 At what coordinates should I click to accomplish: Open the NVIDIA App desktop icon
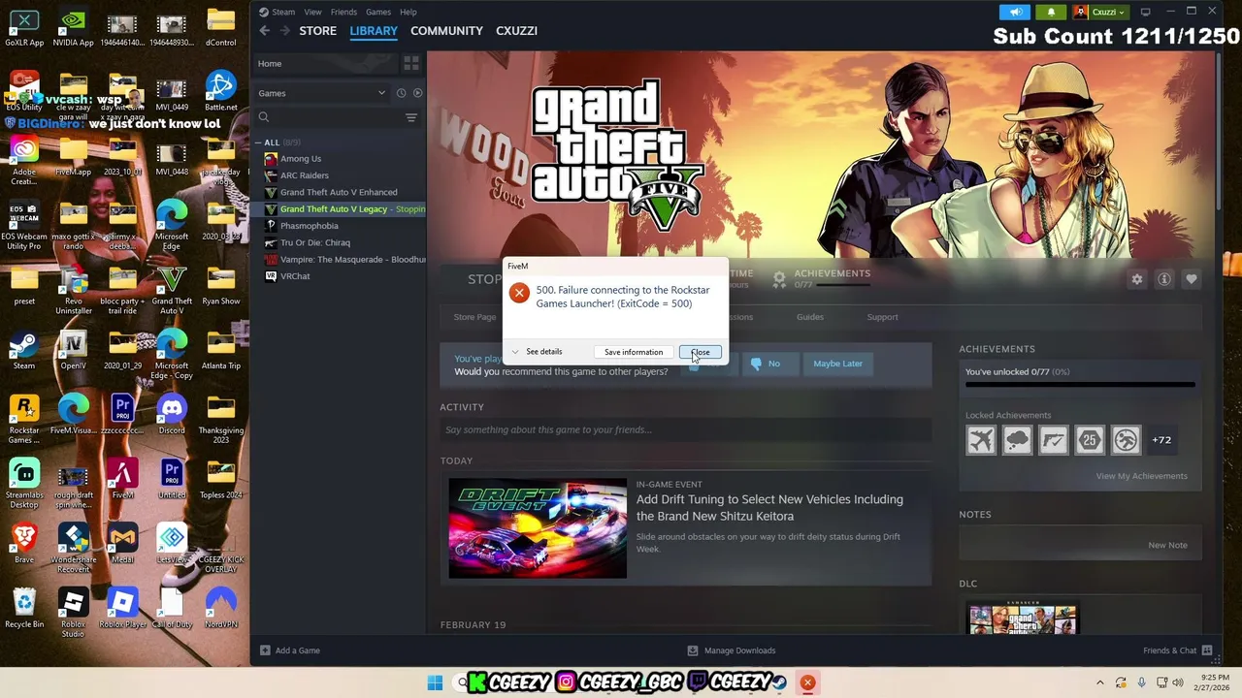74,27
